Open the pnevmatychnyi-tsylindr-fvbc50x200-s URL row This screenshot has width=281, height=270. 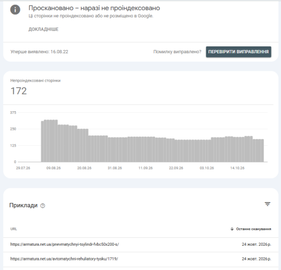coord(141,244)
